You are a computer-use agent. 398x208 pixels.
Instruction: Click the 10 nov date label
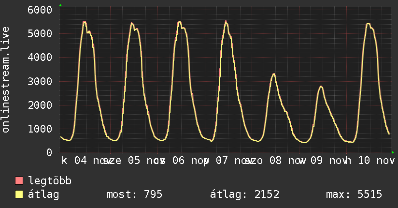coord(376,161)
